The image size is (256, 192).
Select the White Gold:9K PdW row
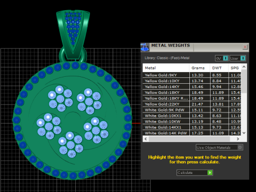point(192,110)
